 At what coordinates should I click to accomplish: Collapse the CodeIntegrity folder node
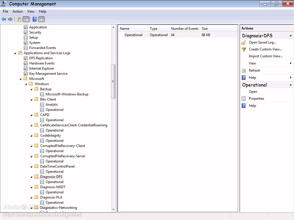pyautogui.click(x=31, y=136)
